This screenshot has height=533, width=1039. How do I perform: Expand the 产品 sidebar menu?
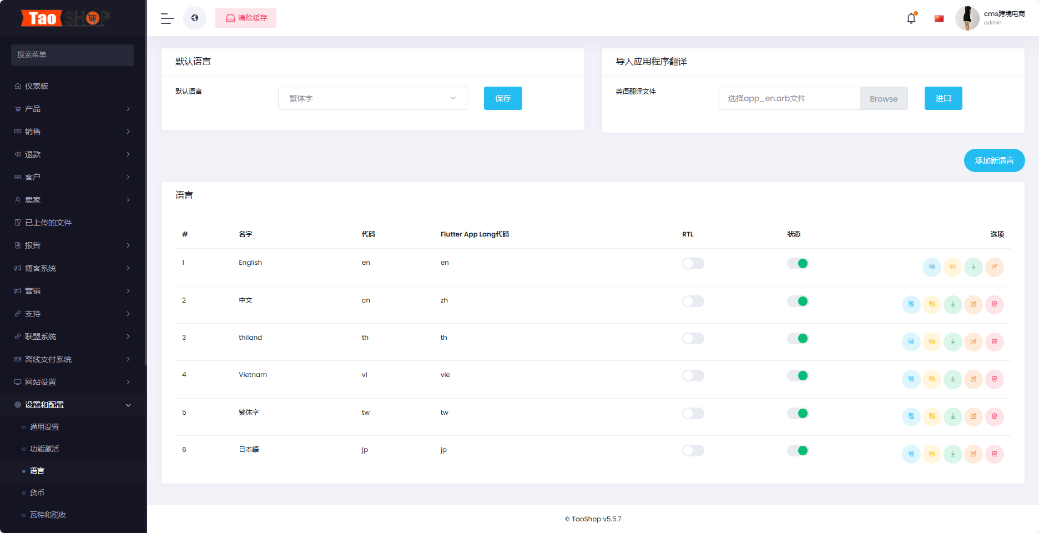pos(73,109)
